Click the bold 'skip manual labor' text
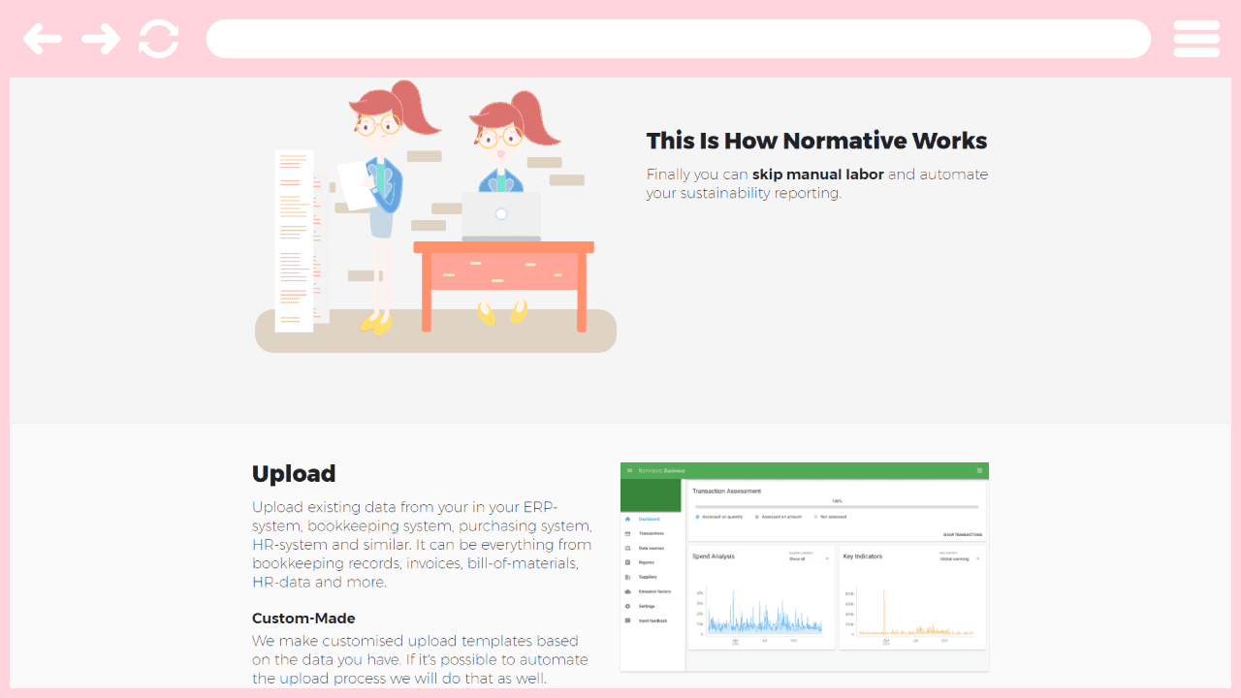The image size is (1241, 698). 818,174
